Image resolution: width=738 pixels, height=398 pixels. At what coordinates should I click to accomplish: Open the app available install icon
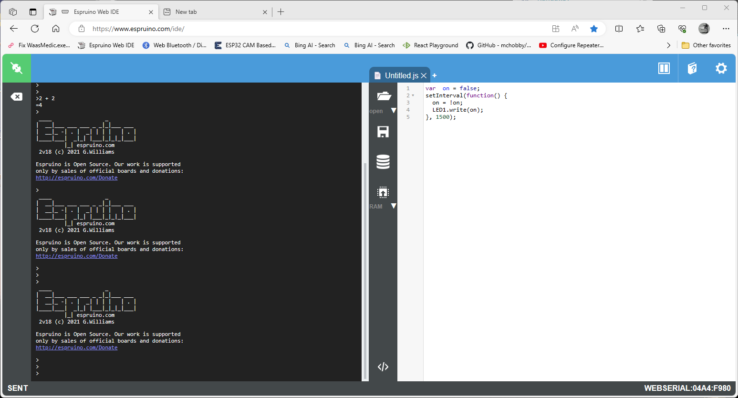tap(556, 29)
